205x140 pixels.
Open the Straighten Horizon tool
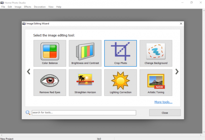point(85,83)
